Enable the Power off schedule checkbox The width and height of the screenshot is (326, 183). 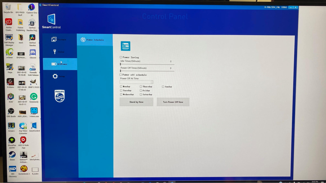pyautogui.click(x=121, y=75)
